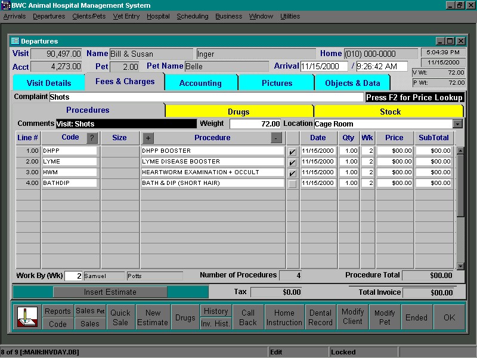The width and height of the screenshot is (477, 358).
Task: Click the History button
Action: pos(216,311)
